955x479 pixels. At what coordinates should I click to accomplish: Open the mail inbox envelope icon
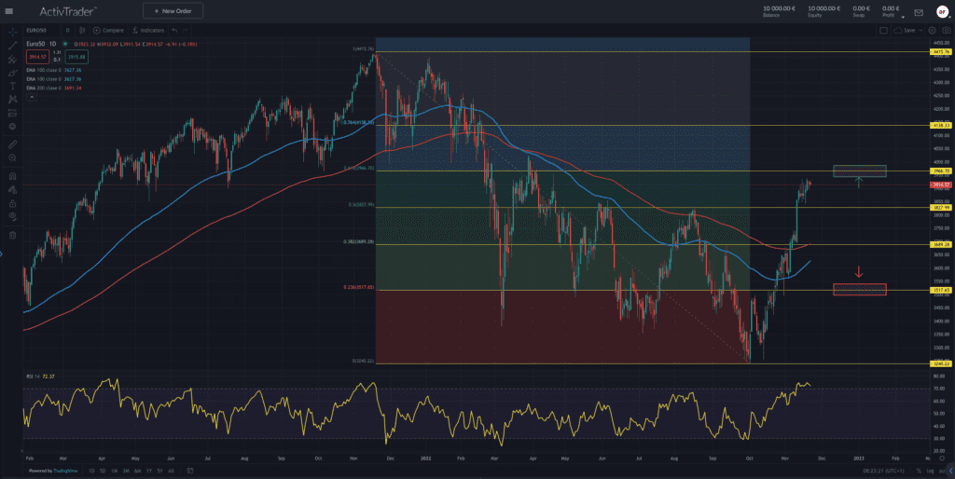(x=919, y=12)
